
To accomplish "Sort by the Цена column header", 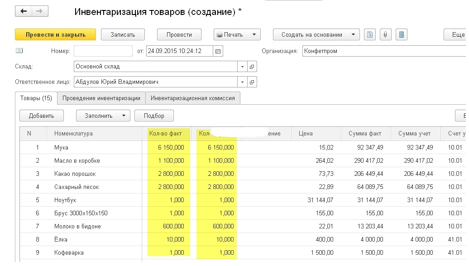I will point(316,134).
